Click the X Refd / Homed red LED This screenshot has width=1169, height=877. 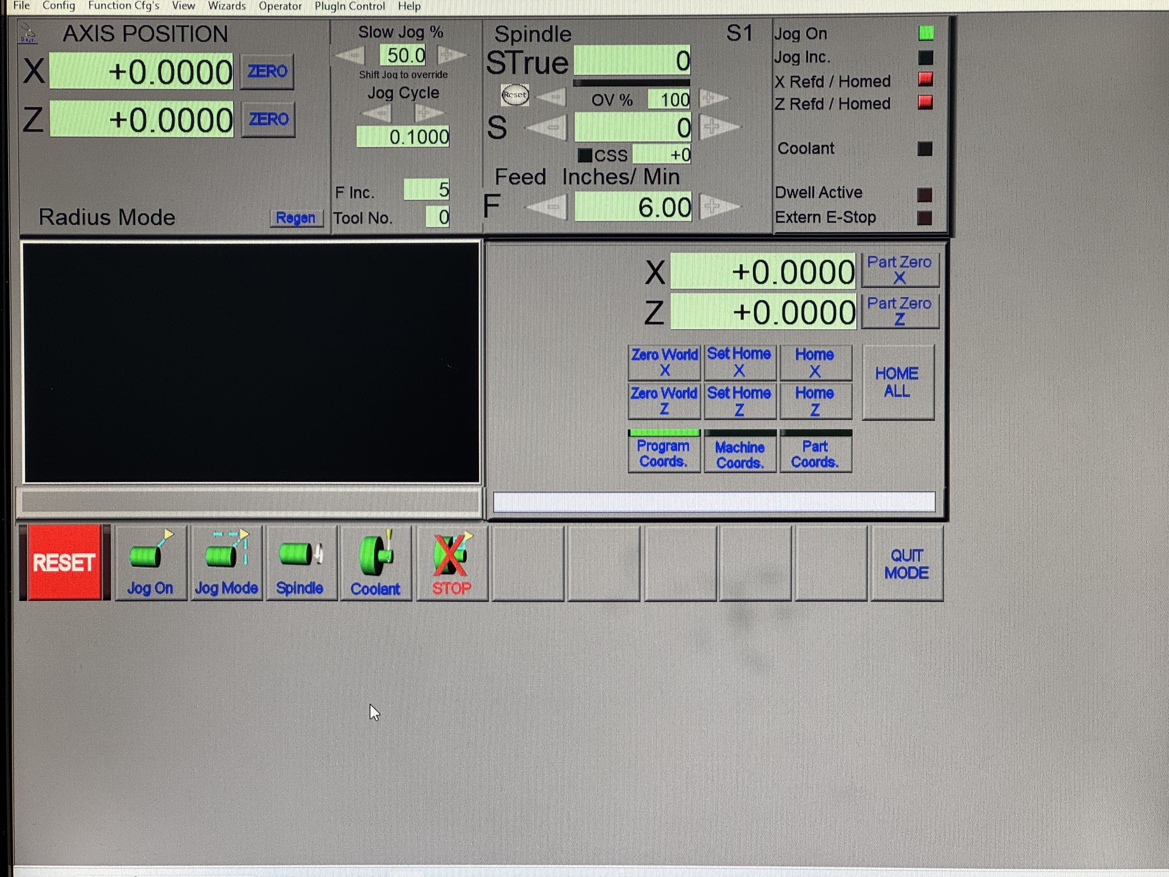(x=925, y=80)
